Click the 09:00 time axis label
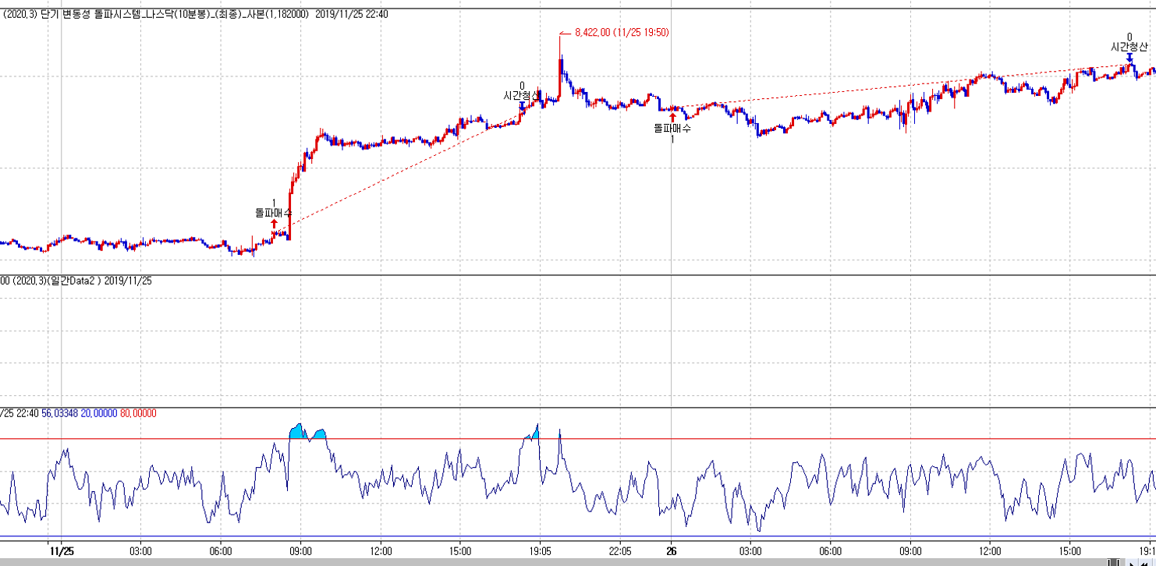The height and width of the screenshot is (566, 1156). [300, 549]
